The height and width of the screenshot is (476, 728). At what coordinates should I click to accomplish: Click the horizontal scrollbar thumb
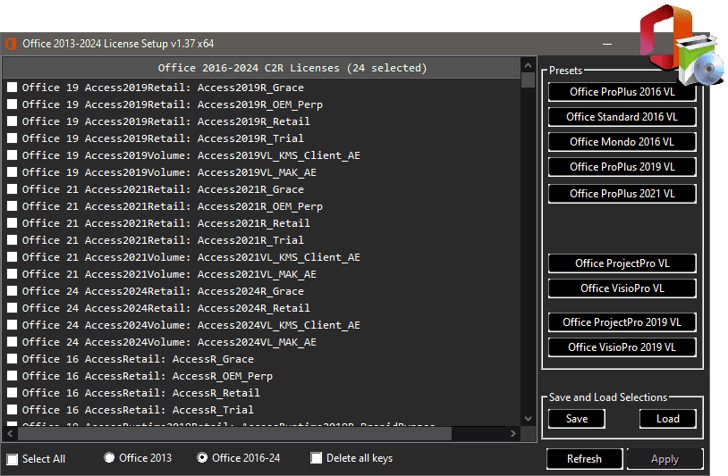234,434
